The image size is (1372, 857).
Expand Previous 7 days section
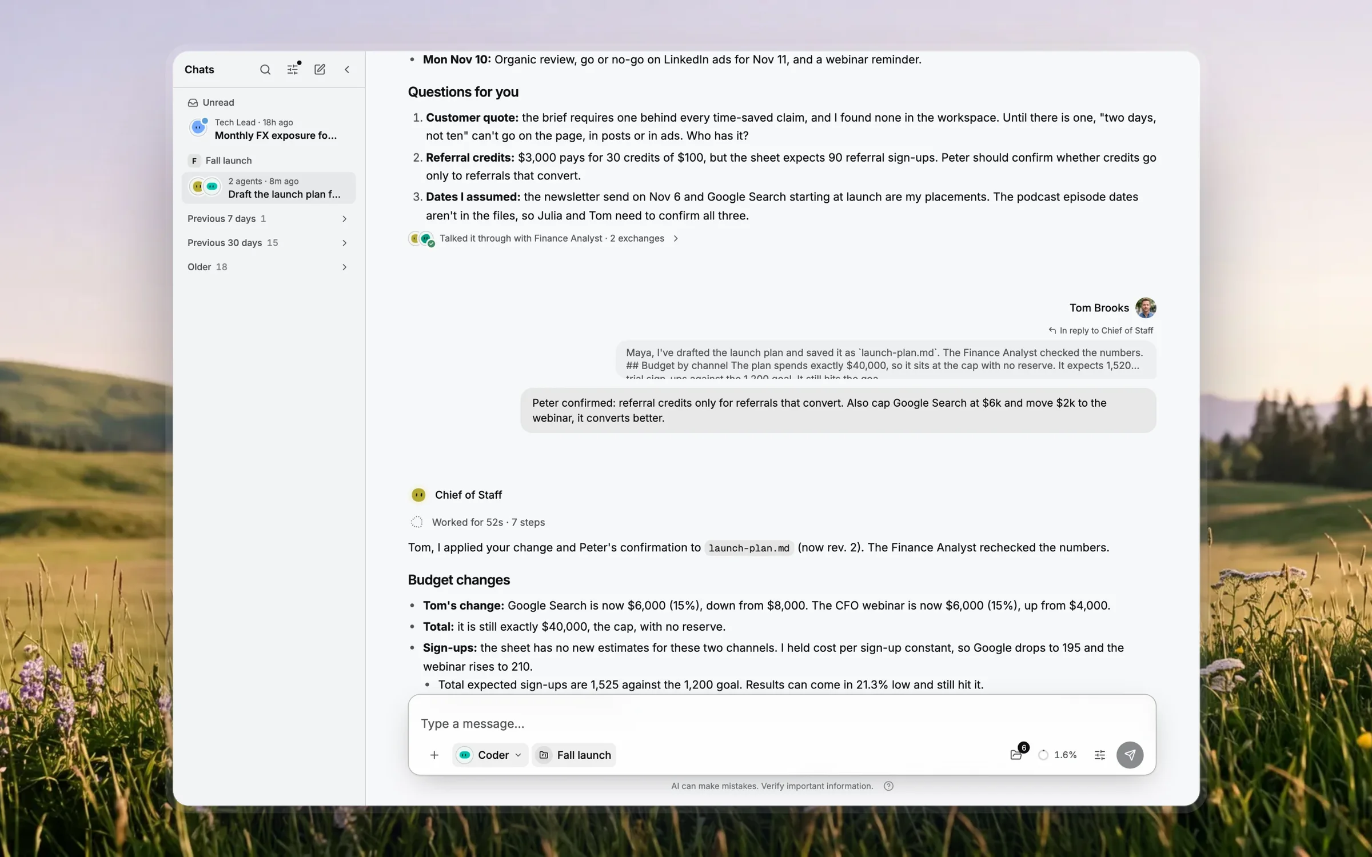tap(269, 219)
